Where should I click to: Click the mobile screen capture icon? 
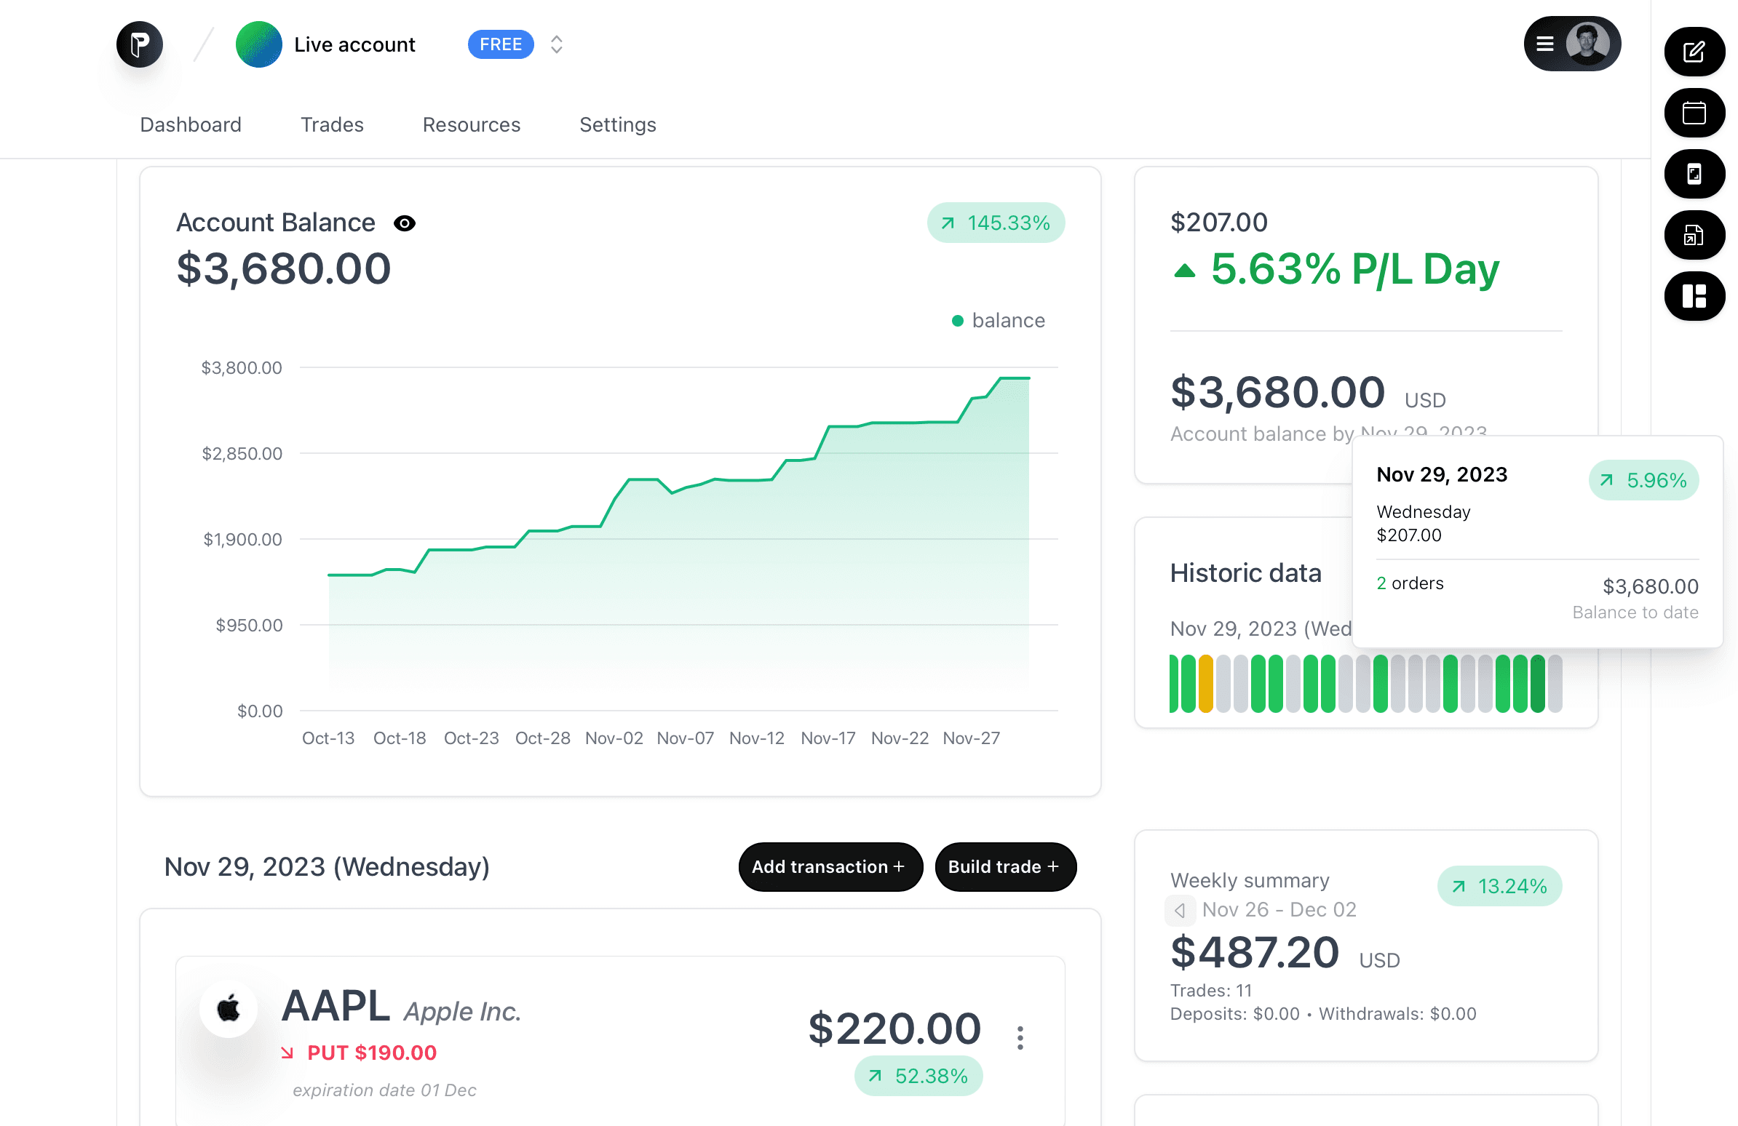pos(1694,175)
